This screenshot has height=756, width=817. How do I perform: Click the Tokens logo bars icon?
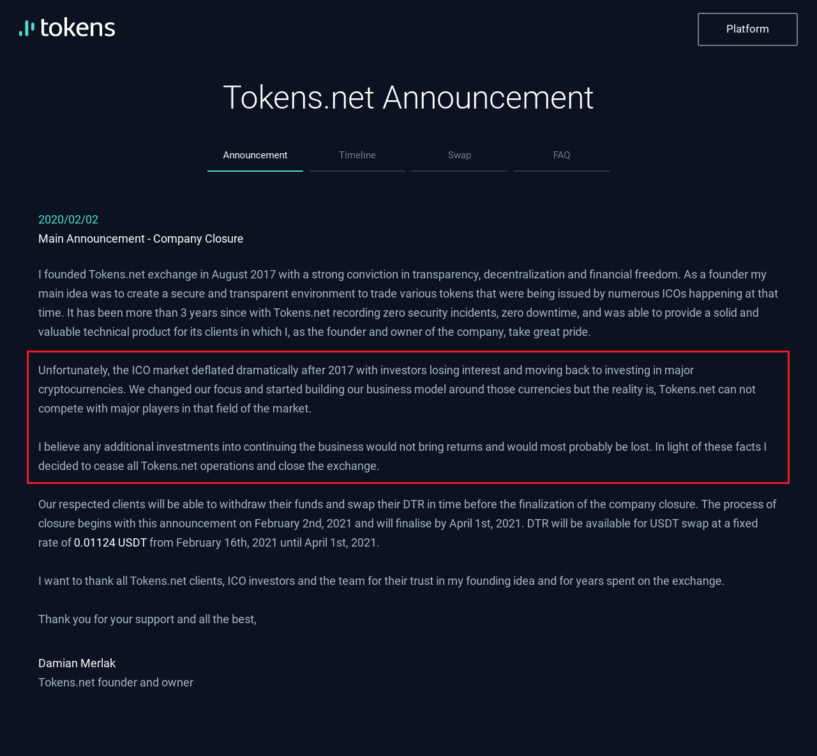pos(27,28)
